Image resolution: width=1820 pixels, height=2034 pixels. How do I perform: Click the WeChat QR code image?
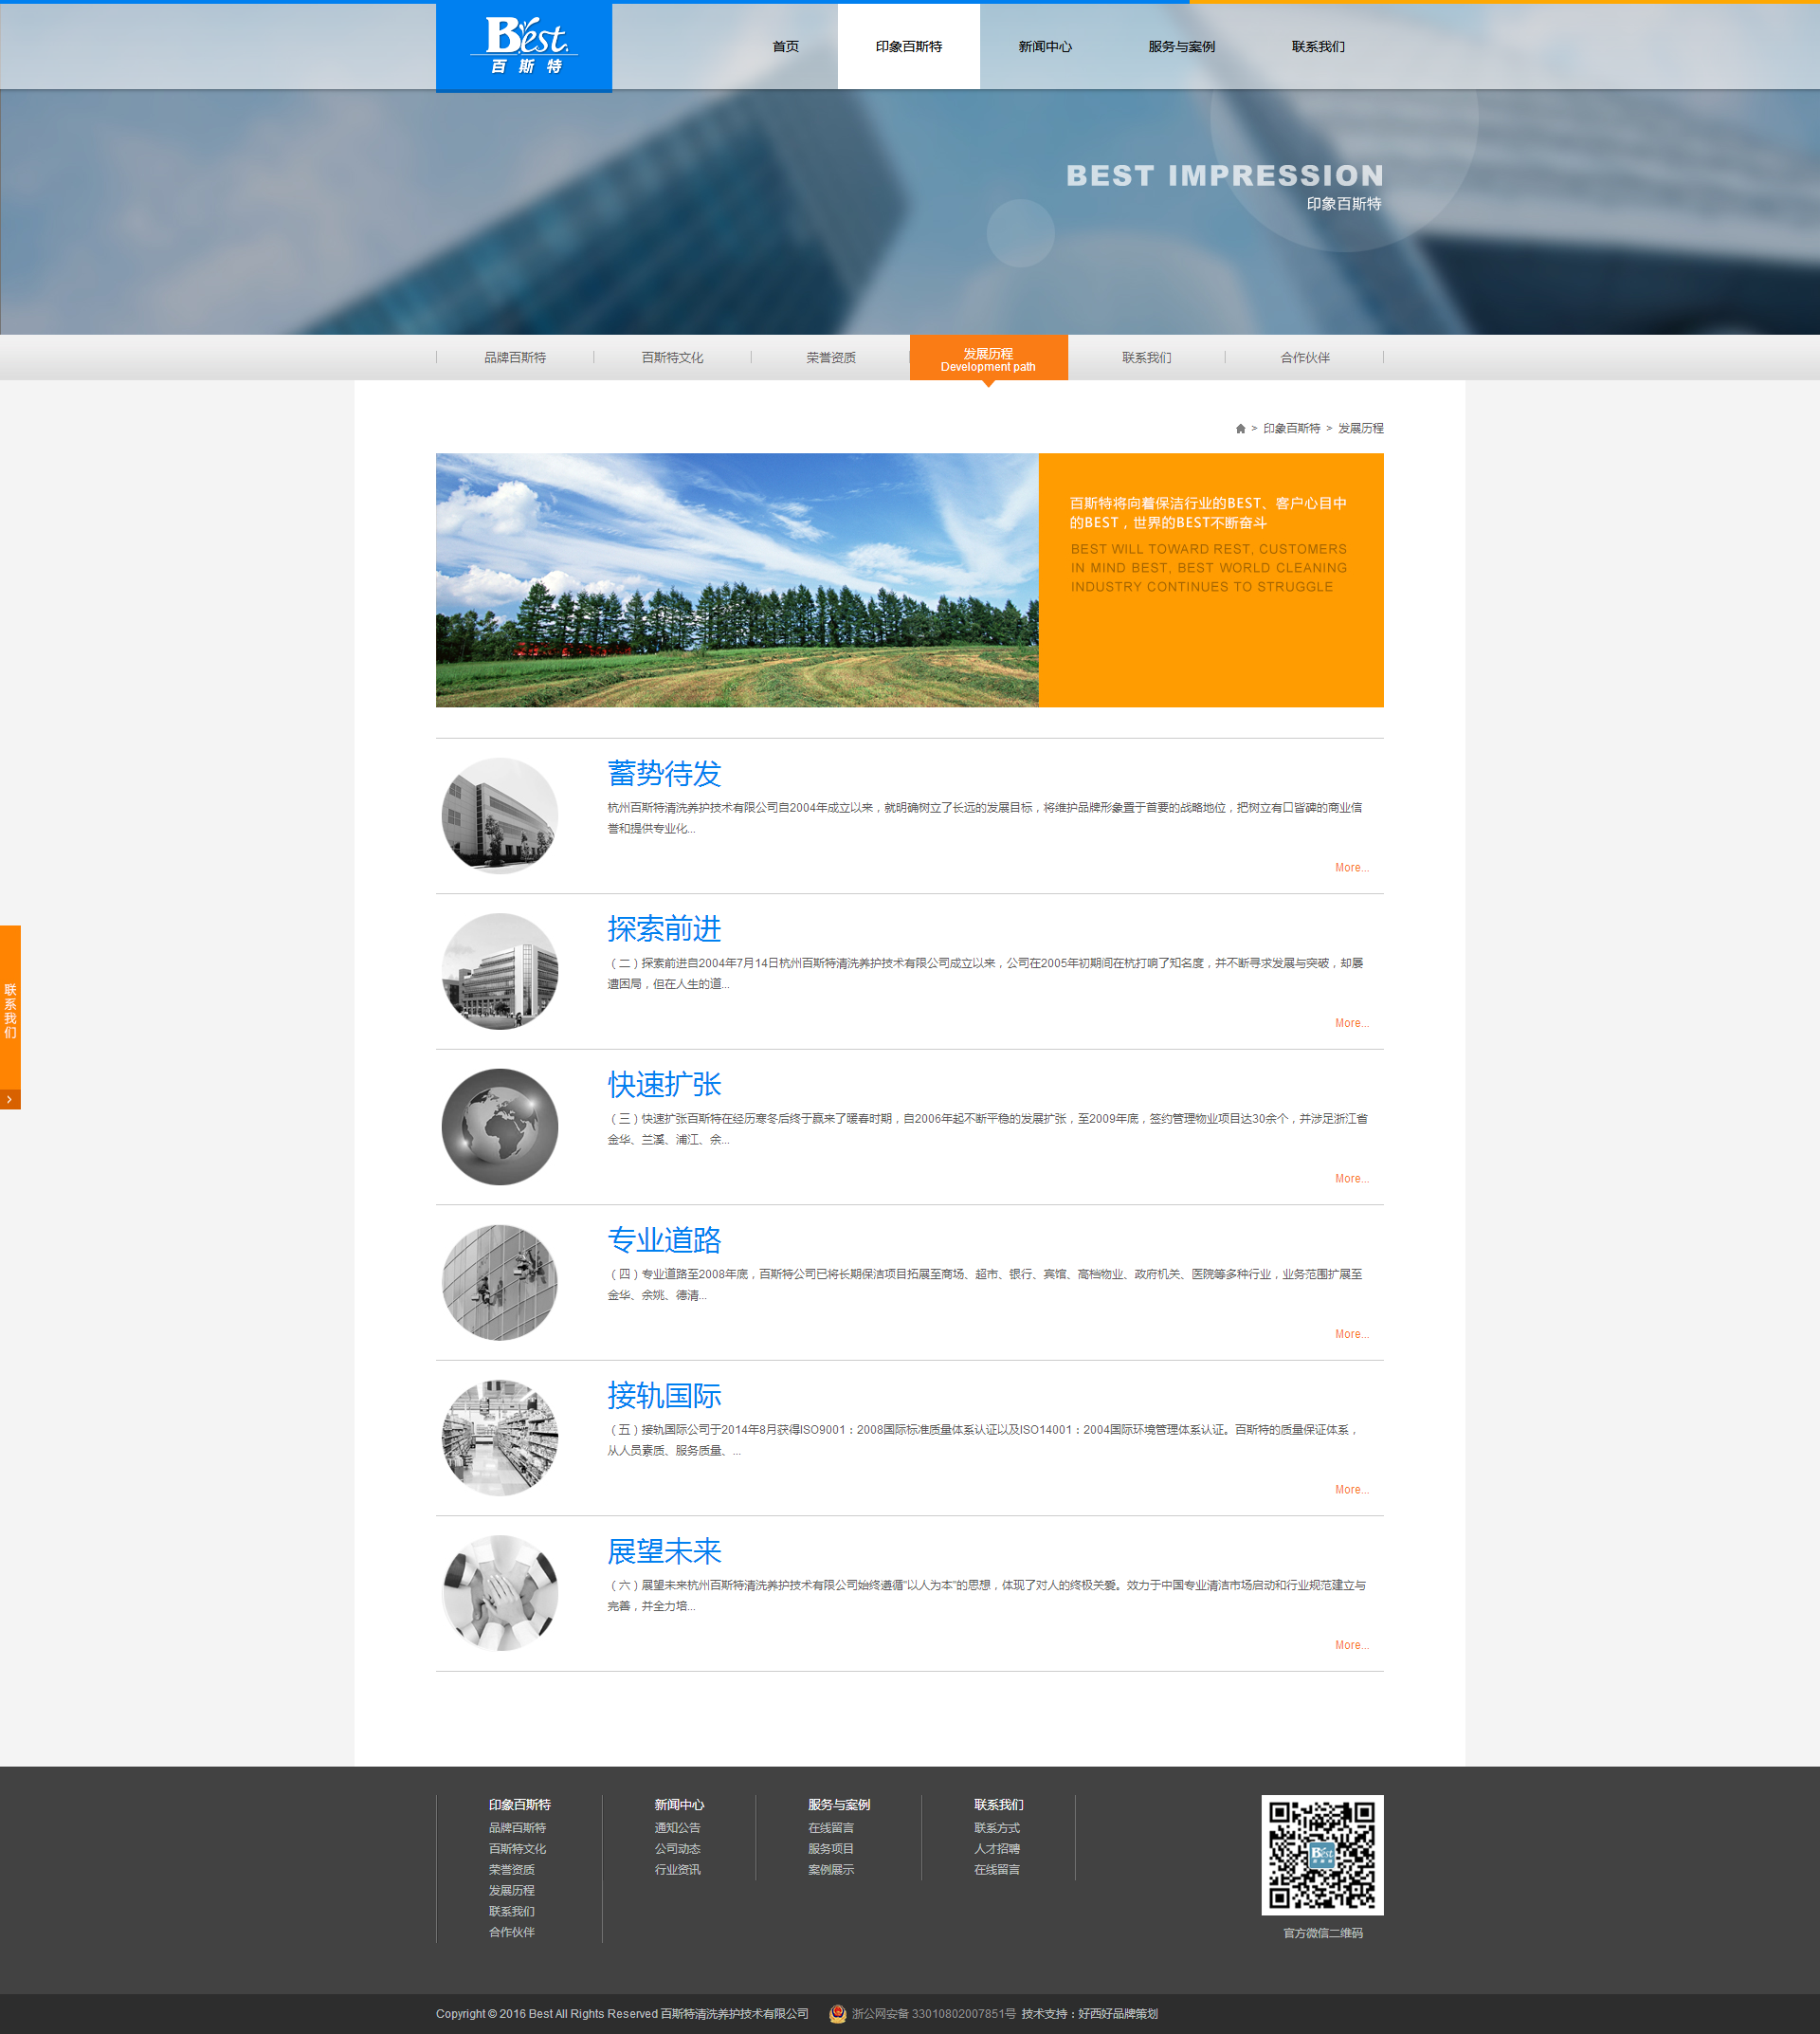(x=1322, y=1854)
